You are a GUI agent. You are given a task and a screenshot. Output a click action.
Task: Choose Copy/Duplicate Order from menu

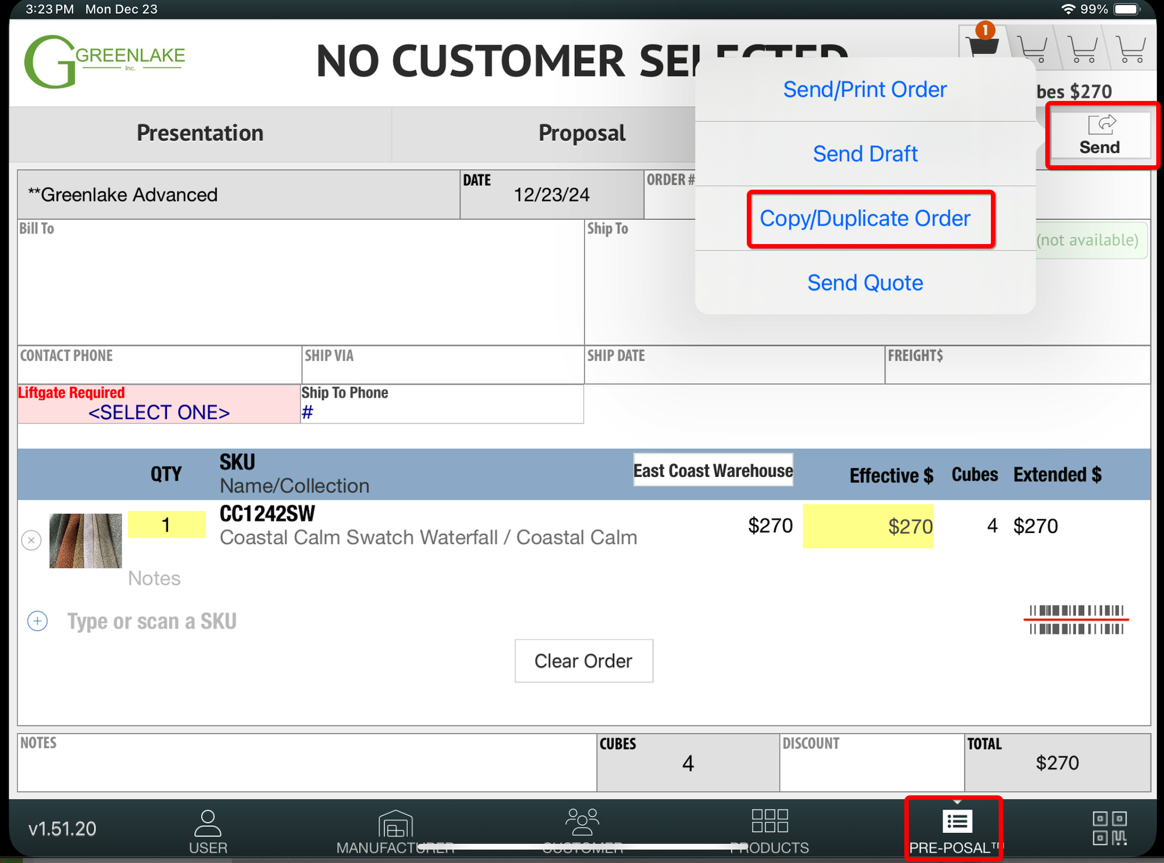(864, 219)
